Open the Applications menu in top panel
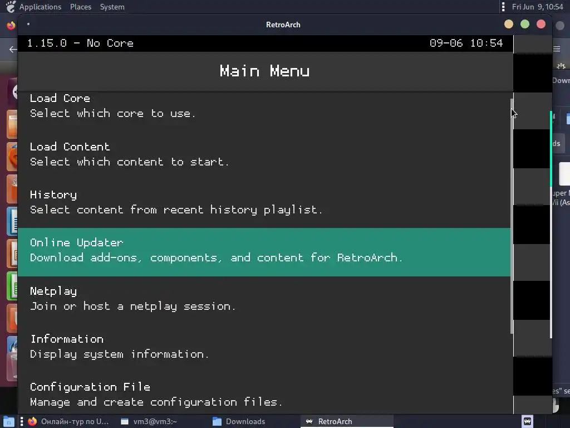 (x=40, y=7)
